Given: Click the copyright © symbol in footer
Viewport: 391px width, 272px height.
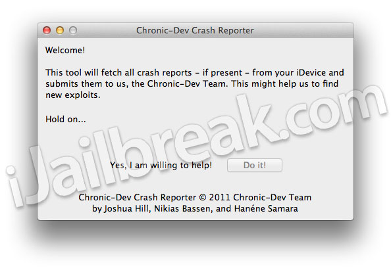Looking at the screenshot, I should 203,197.
